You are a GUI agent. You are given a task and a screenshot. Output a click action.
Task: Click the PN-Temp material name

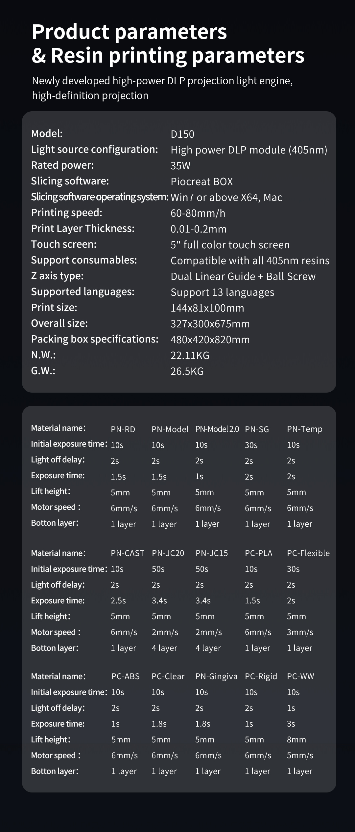click(x=304, y=429)
